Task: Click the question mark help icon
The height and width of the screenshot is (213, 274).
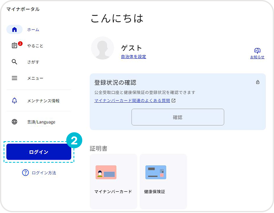Action: tap(25, 173)
